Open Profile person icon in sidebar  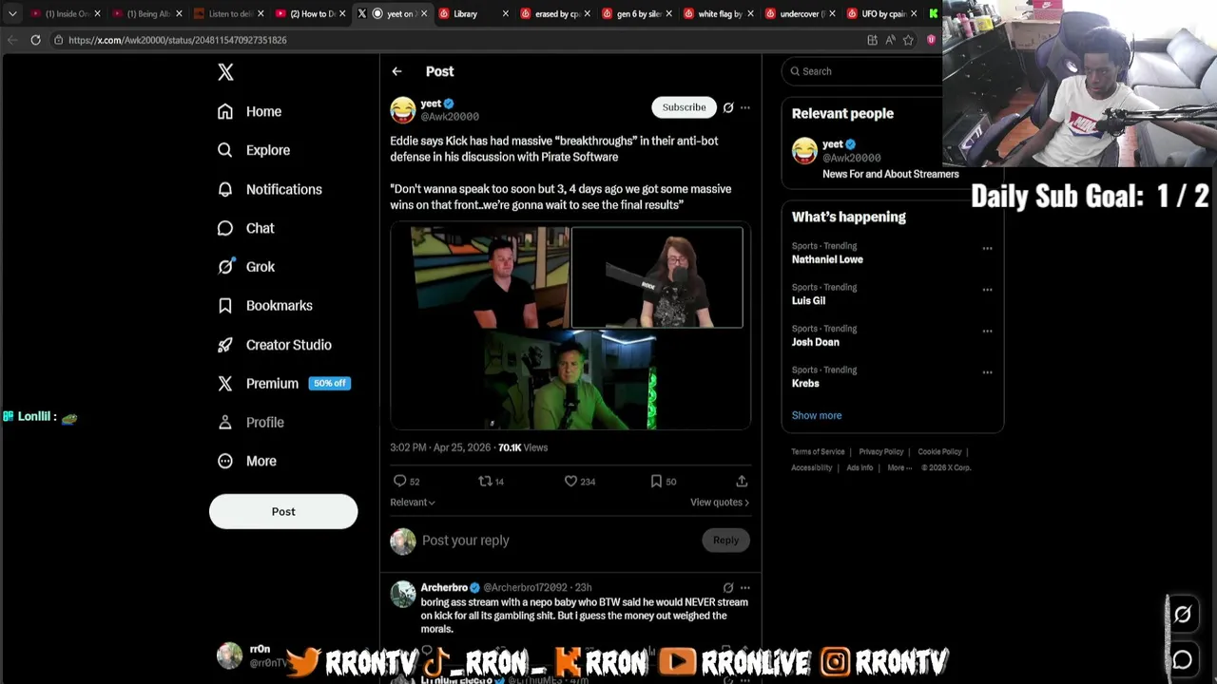click(225, 422)
